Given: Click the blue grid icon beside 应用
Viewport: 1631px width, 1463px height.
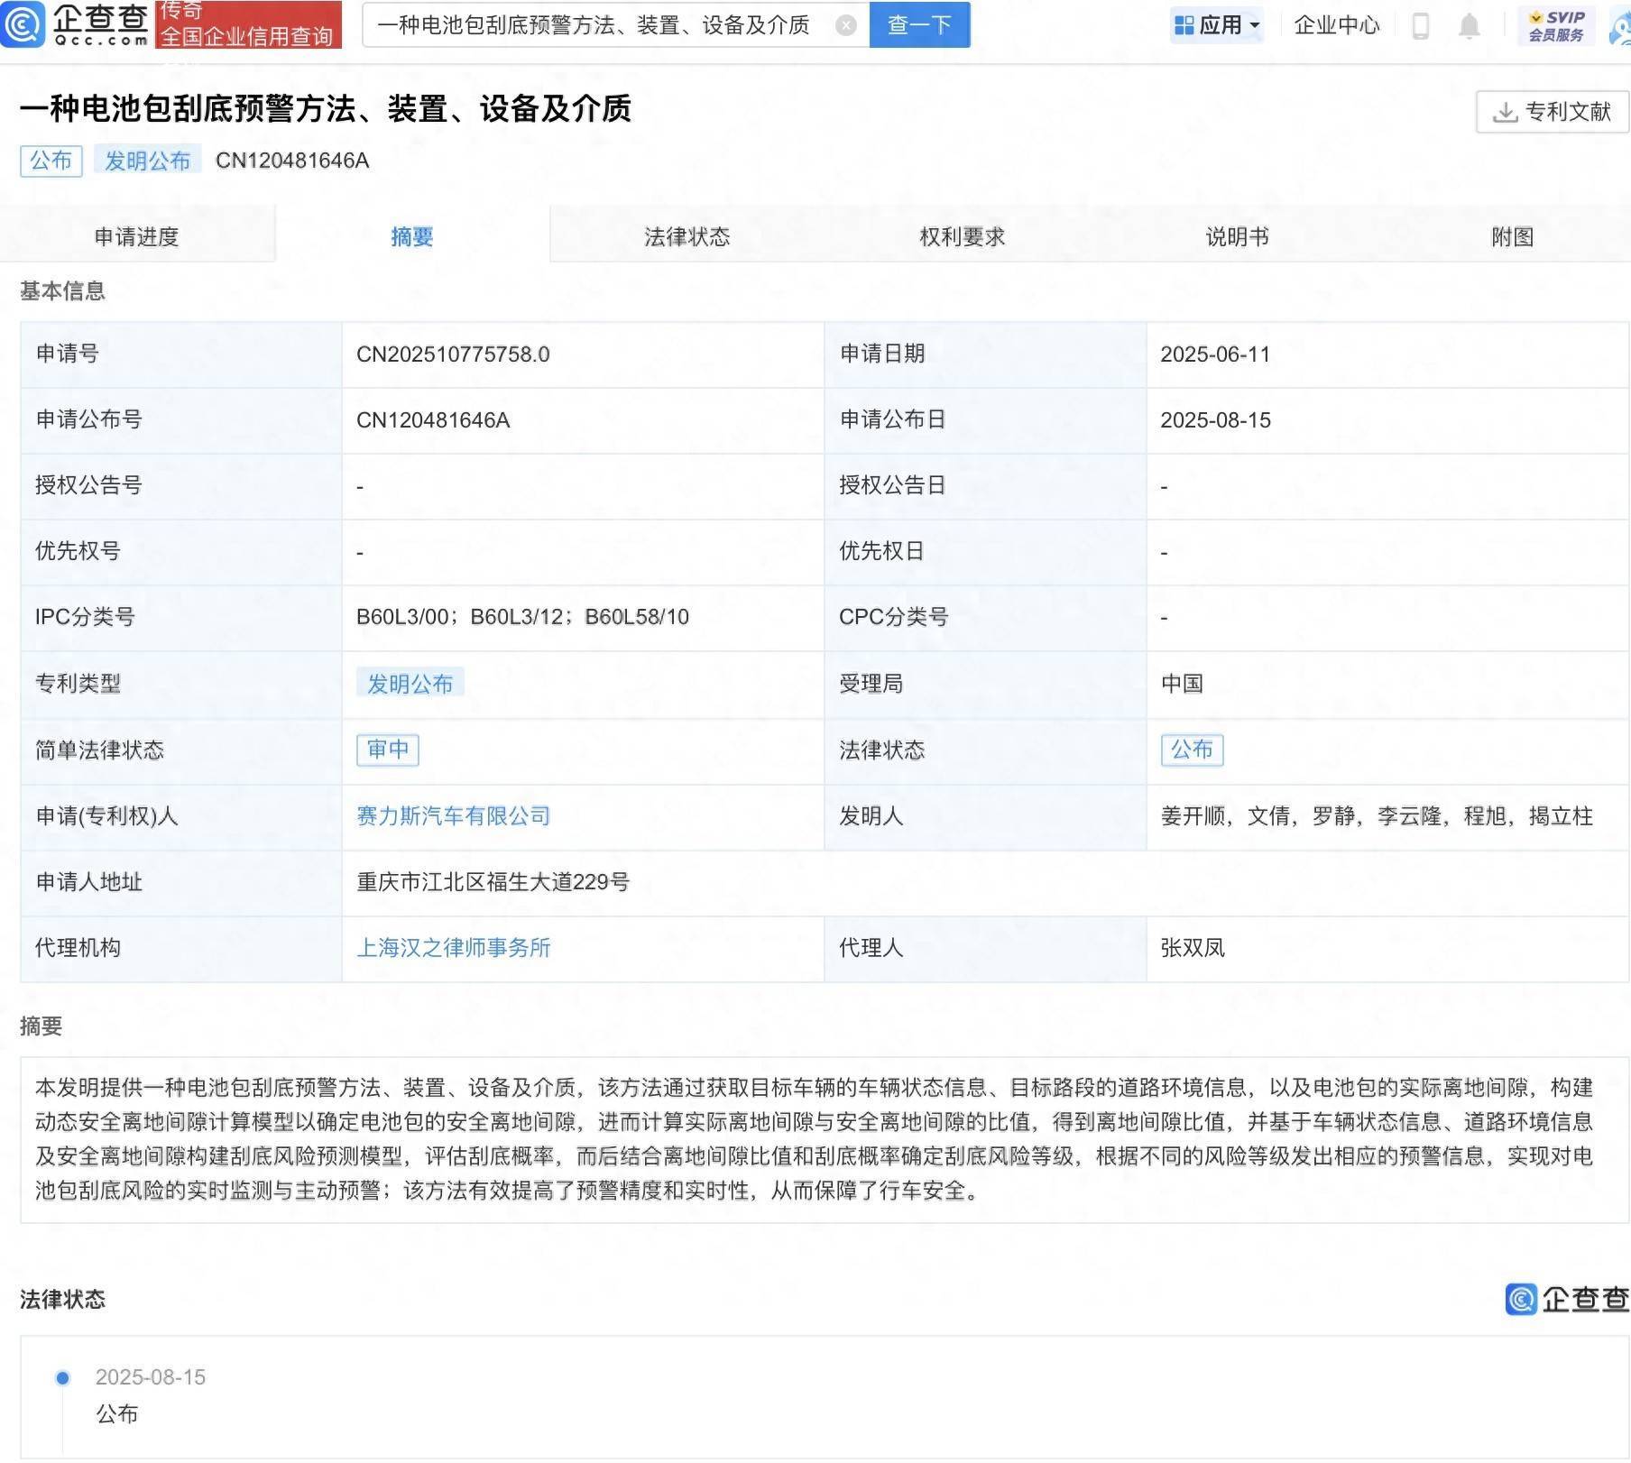Looking at the screenshot, I should pos(1184,25).
